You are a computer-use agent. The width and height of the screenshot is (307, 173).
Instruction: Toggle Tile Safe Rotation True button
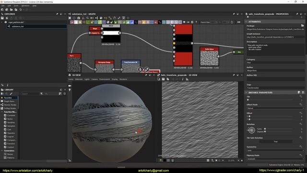coord(276,141)
